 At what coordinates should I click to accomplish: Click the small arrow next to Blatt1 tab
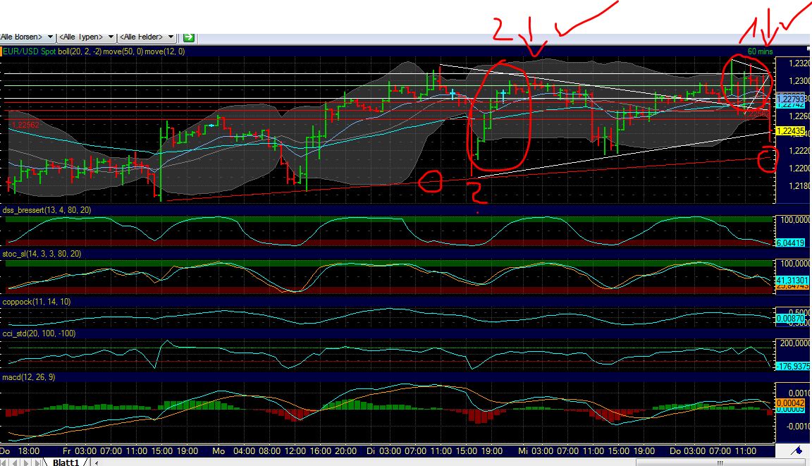point(96,462)
